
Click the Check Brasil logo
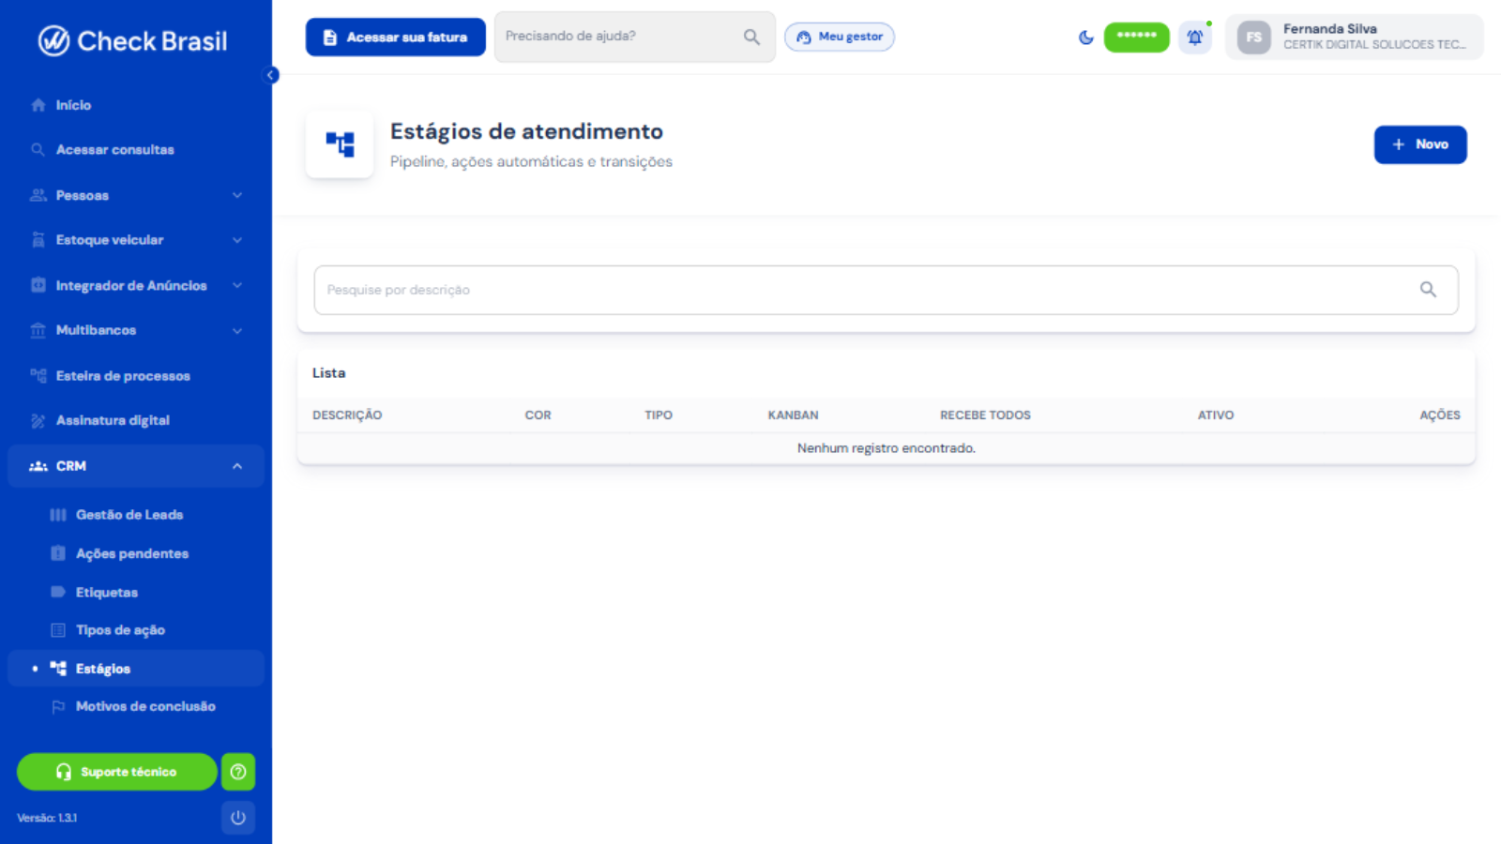[x=132, y=40]
